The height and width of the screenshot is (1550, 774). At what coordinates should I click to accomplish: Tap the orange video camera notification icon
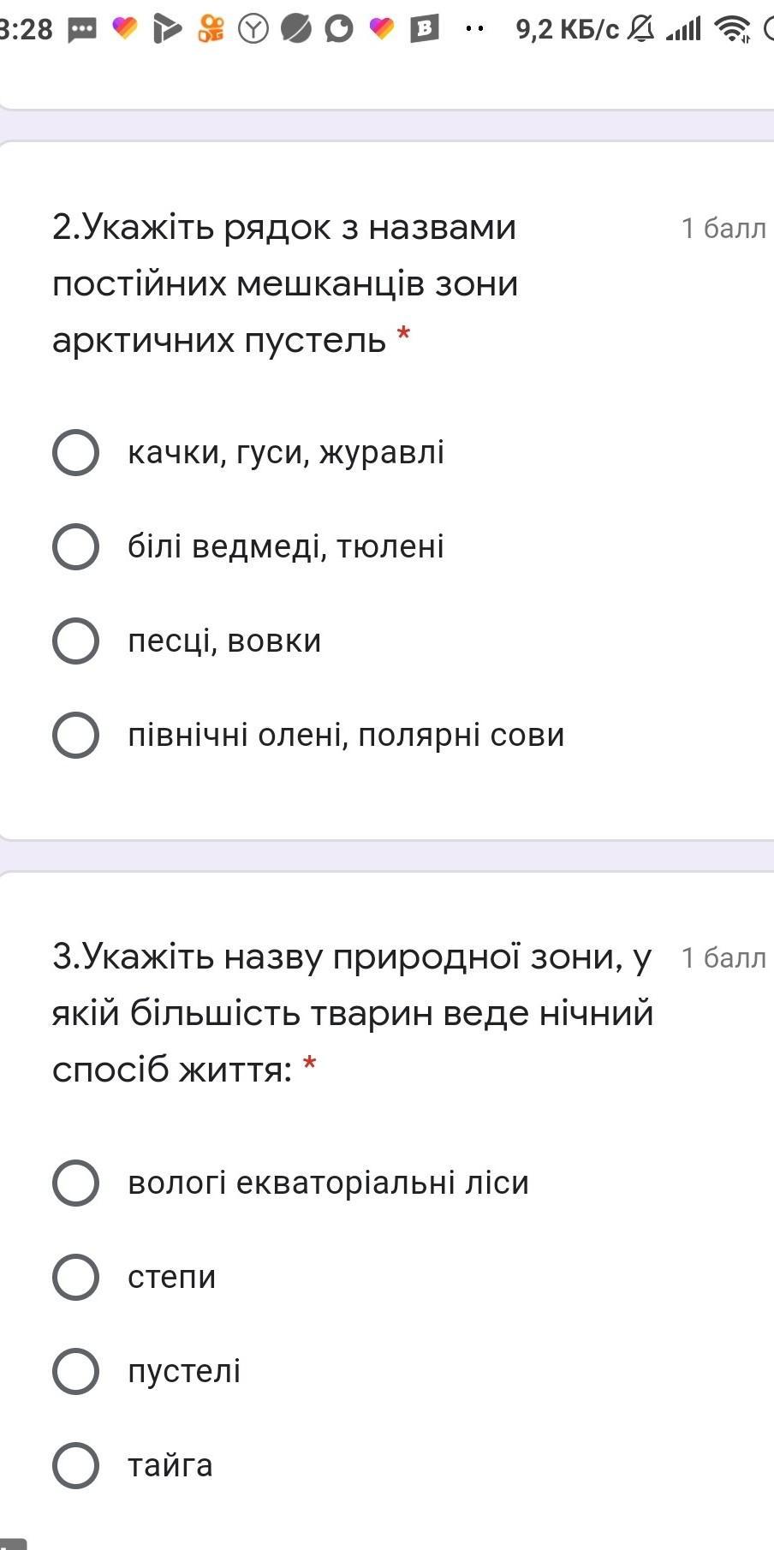(x=210, y=30)
